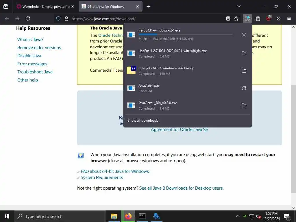Open the tracking protection shield icon
Screen dimensions: 296x222
click(x=58, y=18)
